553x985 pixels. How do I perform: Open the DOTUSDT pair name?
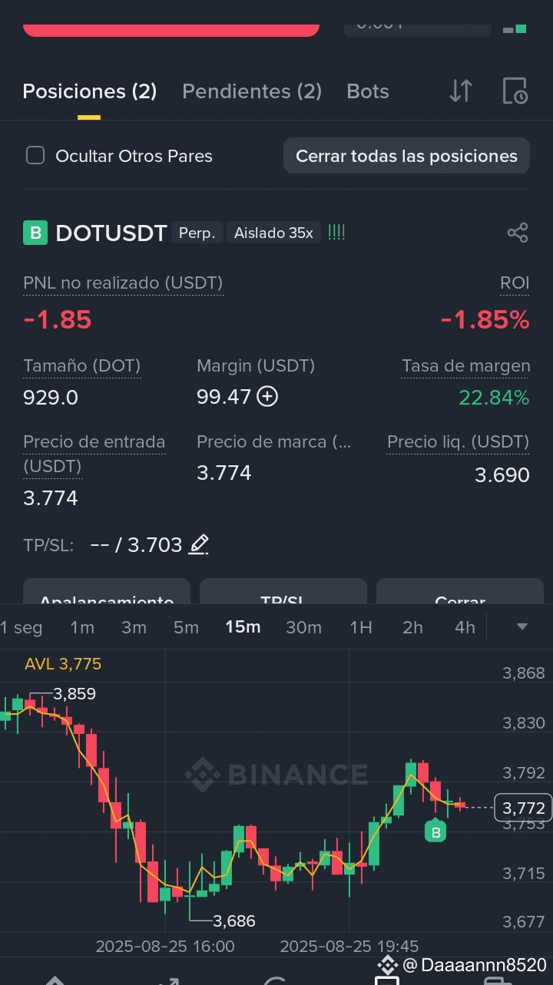(x=111, y=233)
